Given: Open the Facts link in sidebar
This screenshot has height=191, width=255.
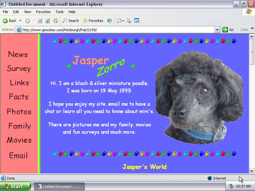Looking at the screenshot, I should (19, 97).
